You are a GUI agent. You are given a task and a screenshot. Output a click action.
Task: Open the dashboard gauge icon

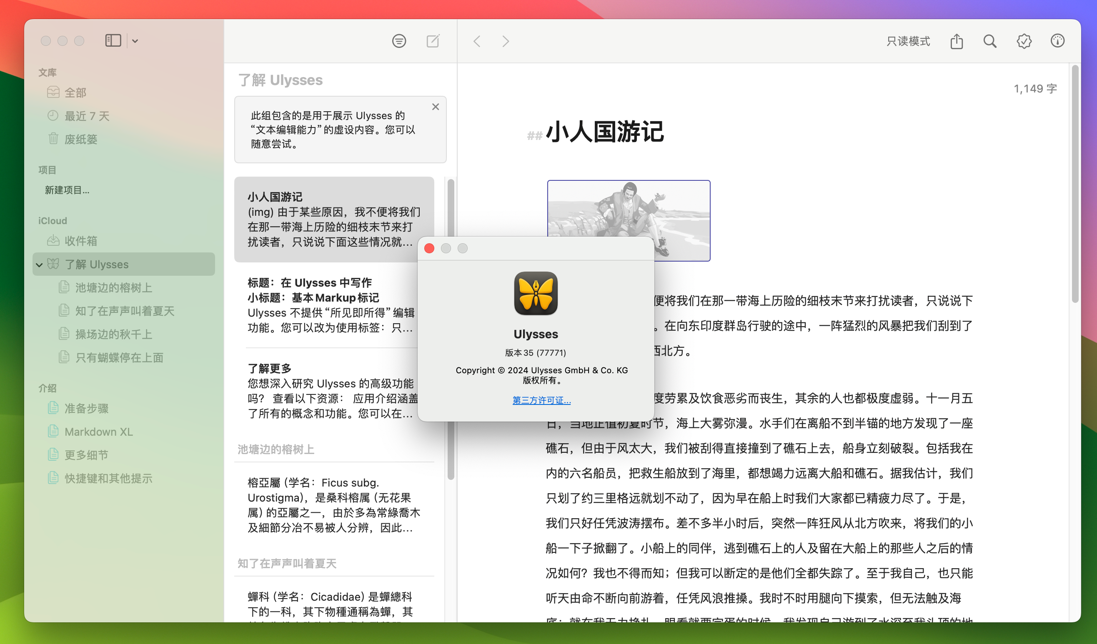(1057, 41)
